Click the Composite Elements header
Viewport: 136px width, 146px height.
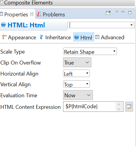(x=68, y=3)
